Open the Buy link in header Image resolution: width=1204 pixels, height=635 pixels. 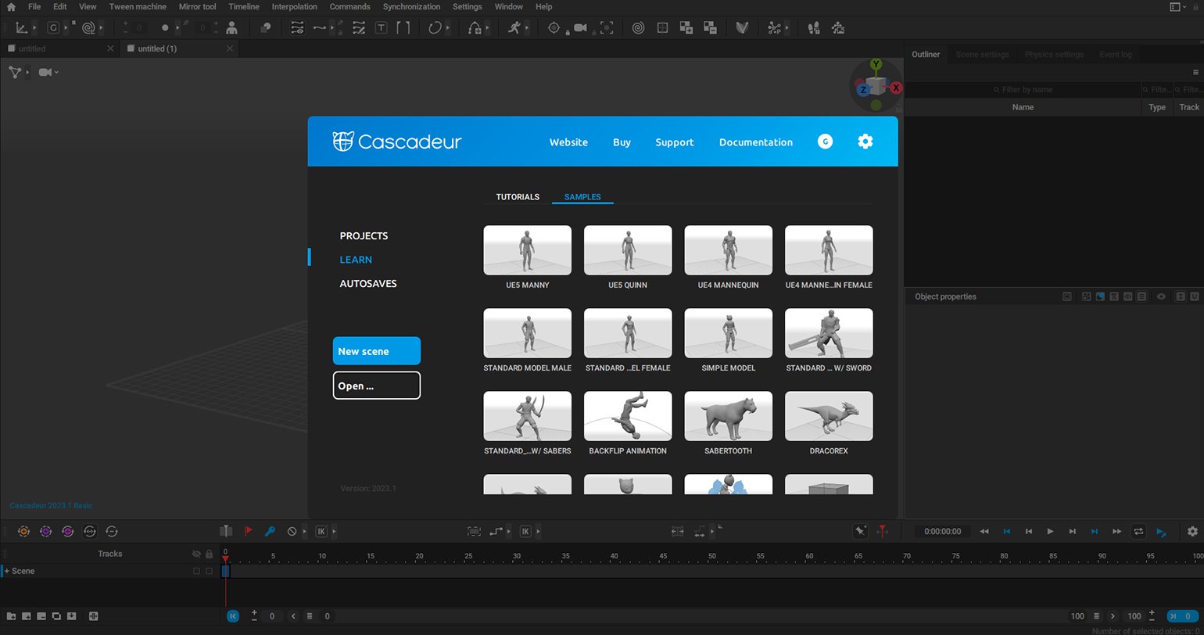coord(622,142)
